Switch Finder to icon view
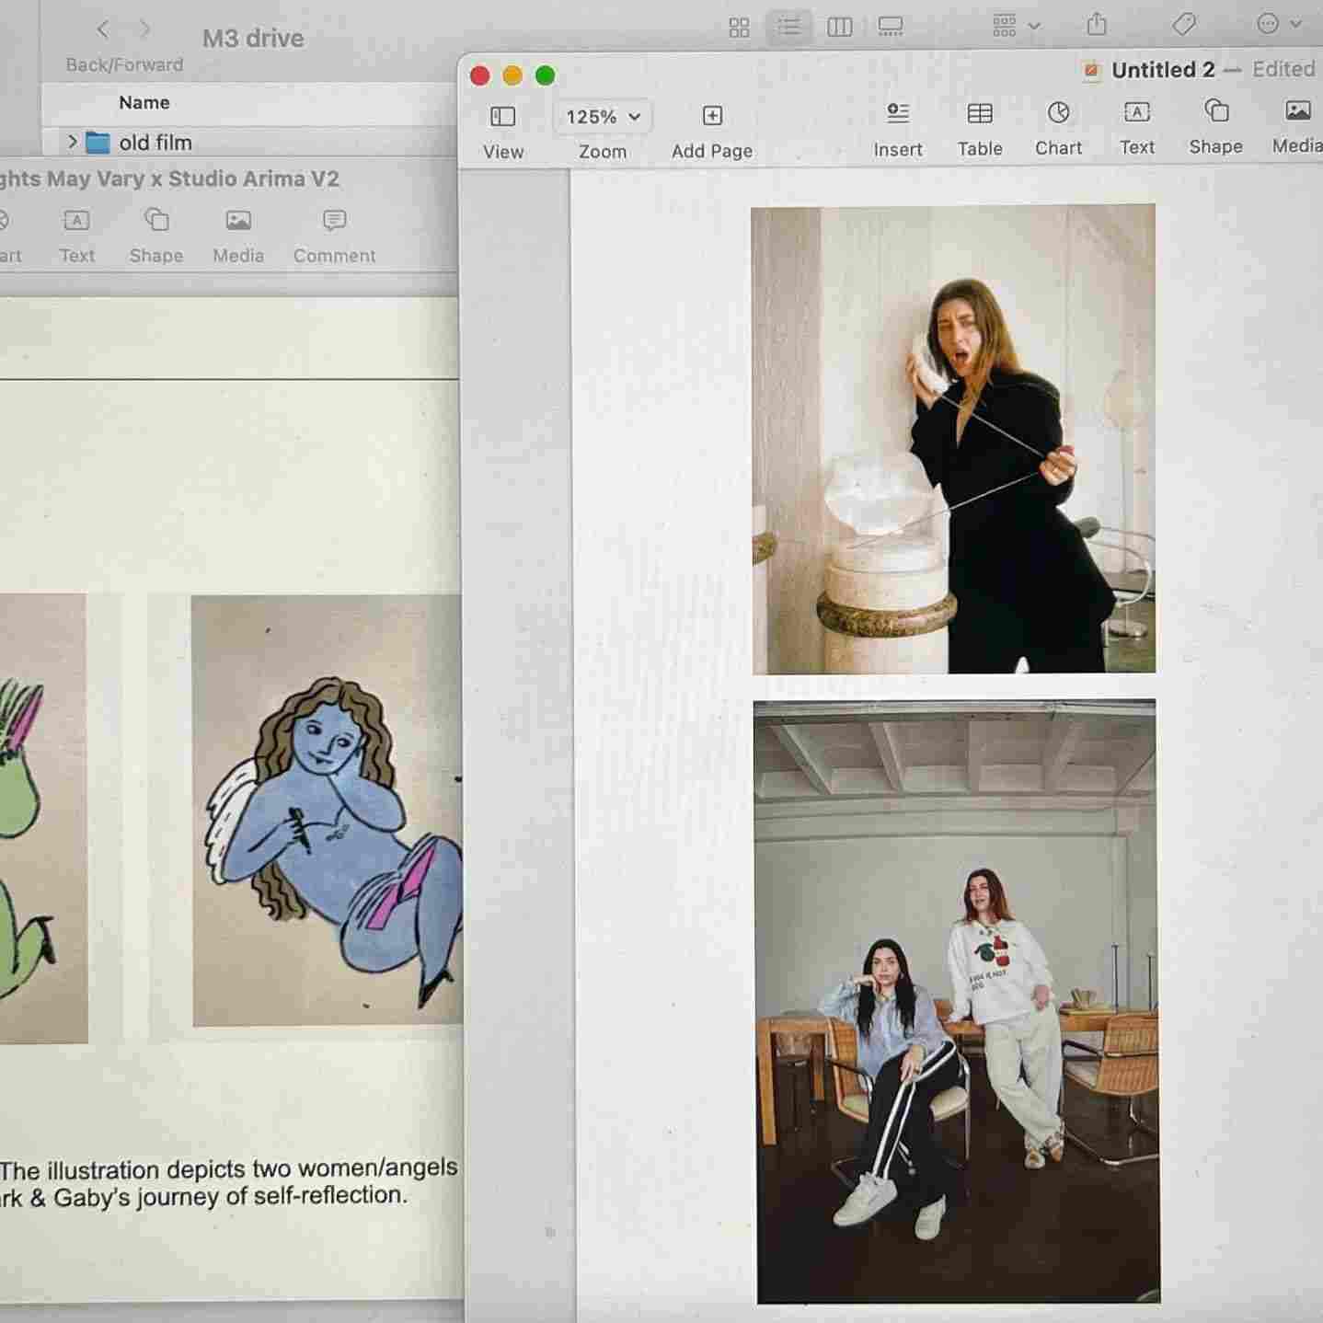Image resolution: width=1323 pixels, height=1323 pixels. [x=740, y=28]
